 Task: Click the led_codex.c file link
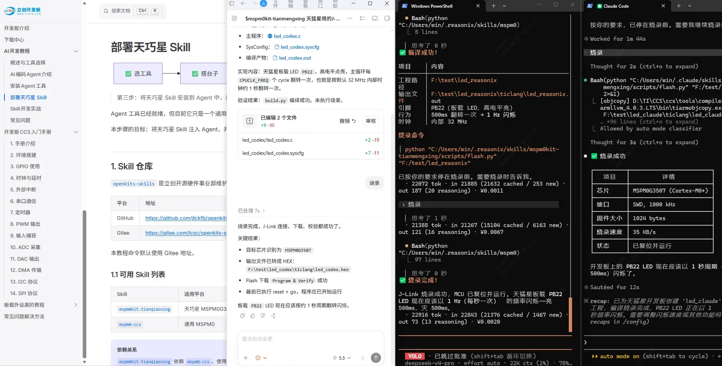287,36
